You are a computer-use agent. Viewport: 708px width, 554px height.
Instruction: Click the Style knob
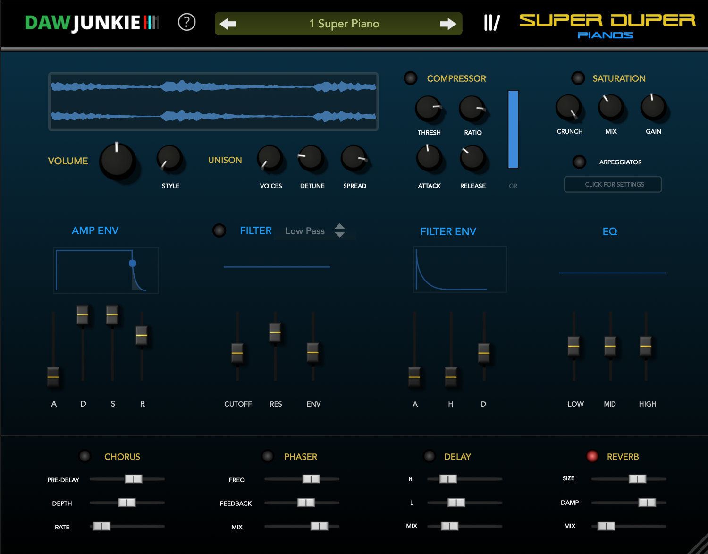[170, 159]
